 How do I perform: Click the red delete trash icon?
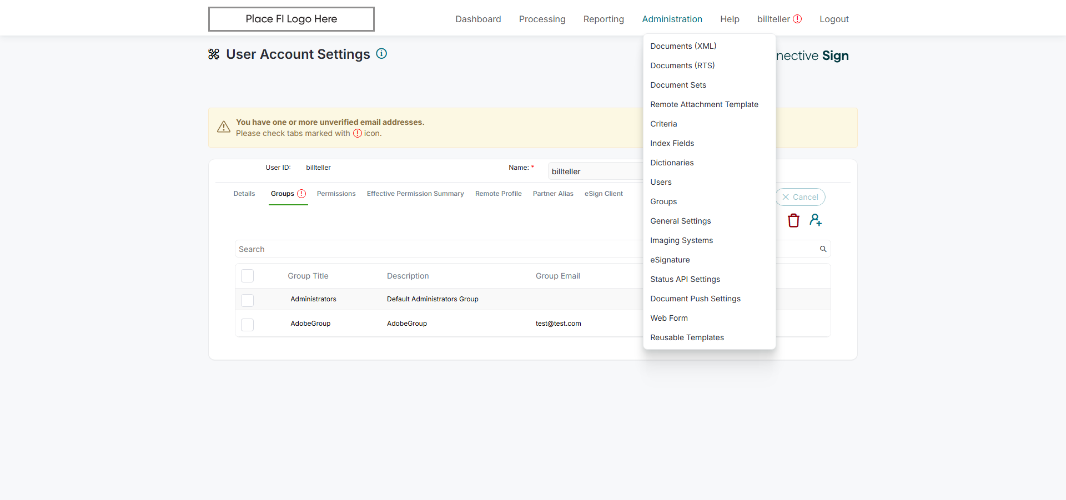793,220
